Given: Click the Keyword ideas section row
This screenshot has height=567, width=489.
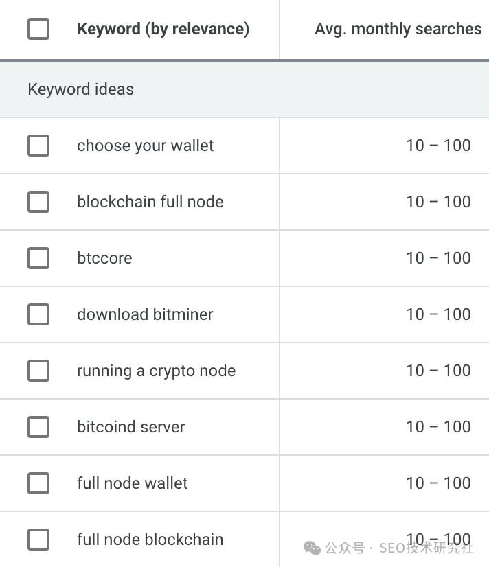Looking at the screenshot, I should click(244, 89).
